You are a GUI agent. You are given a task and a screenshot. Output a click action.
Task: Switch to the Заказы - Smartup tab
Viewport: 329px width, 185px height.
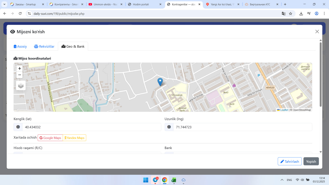[x=27, y=4]
